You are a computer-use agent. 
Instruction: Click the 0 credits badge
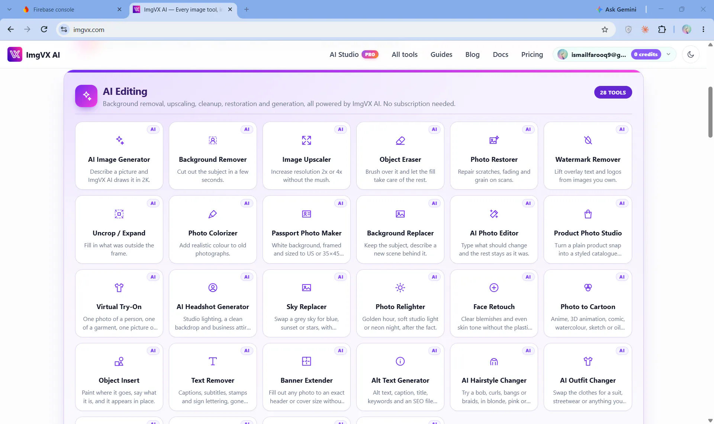pos(646,54)
